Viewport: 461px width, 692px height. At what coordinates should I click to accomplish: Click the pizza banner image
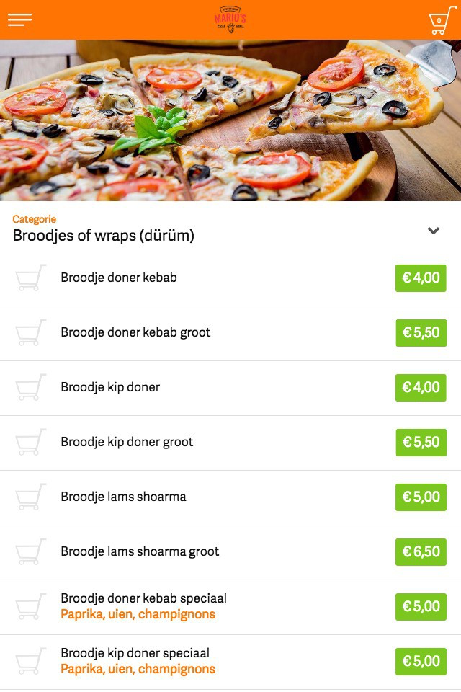(230, 120)
